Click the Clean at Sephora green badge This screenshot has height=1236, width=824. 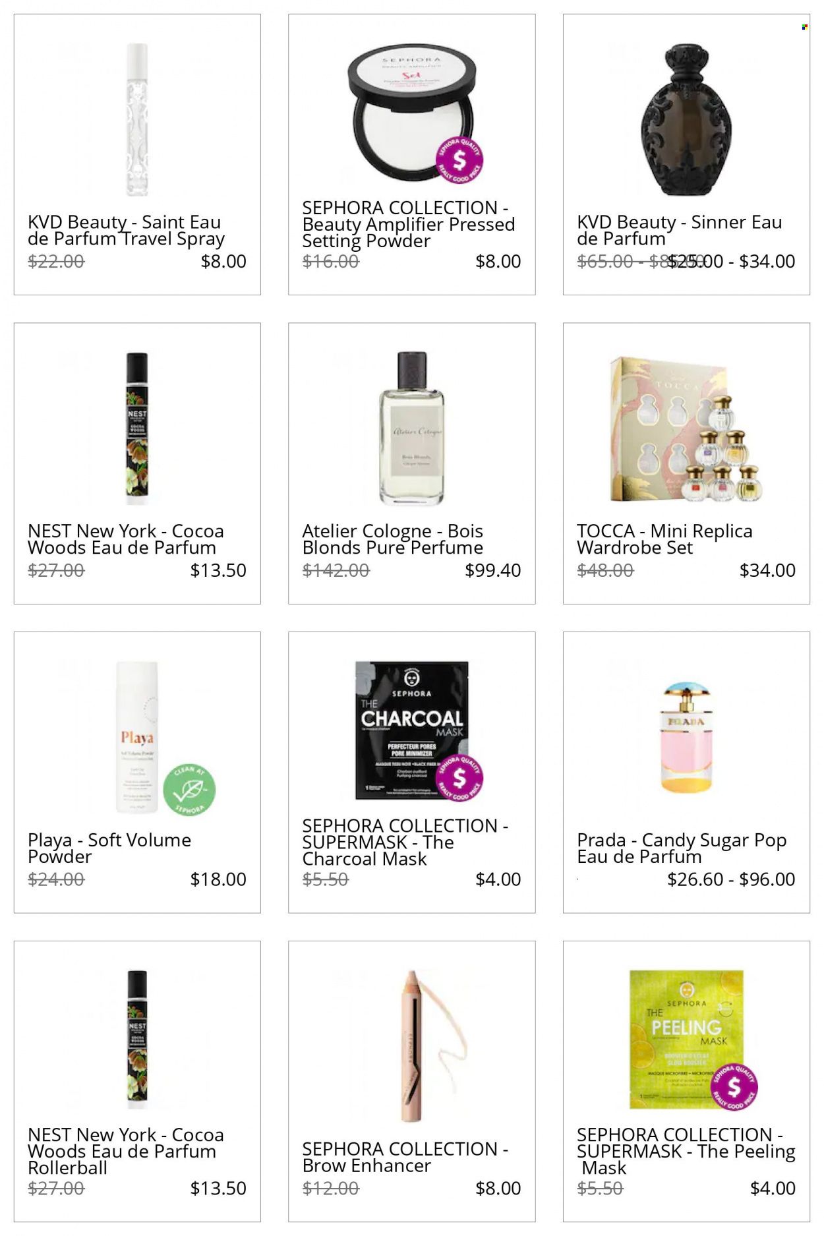click(x=189, y=789)
